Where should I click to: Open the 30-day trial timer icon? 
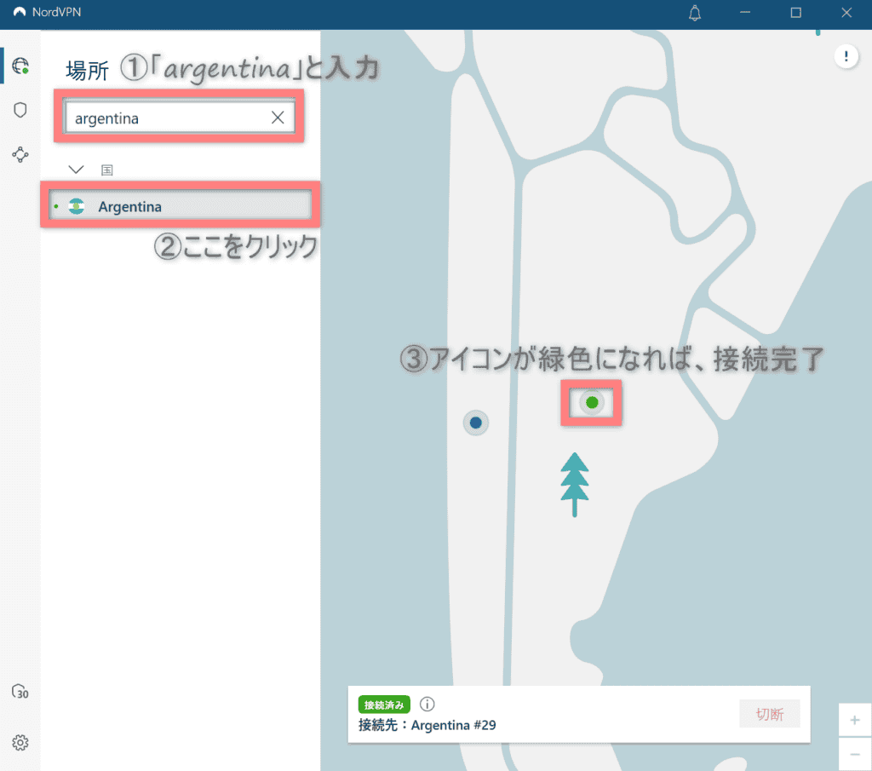(20, 692)
